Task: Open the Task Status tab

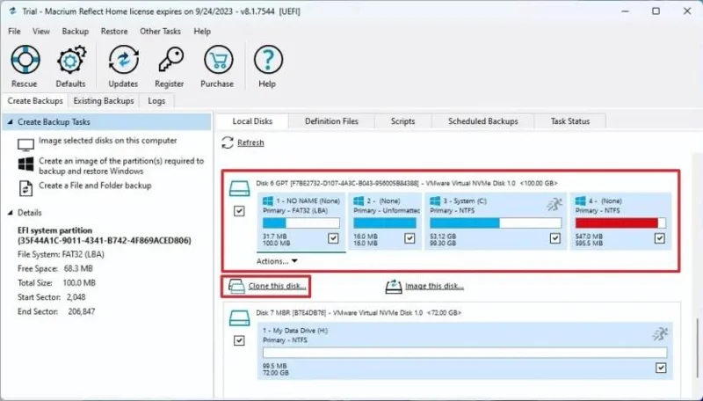Action: coord(569,121)
